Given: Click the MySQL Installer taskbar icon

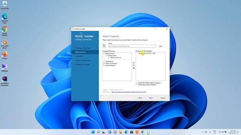Looking at the screenshot, I should (148, 132).
